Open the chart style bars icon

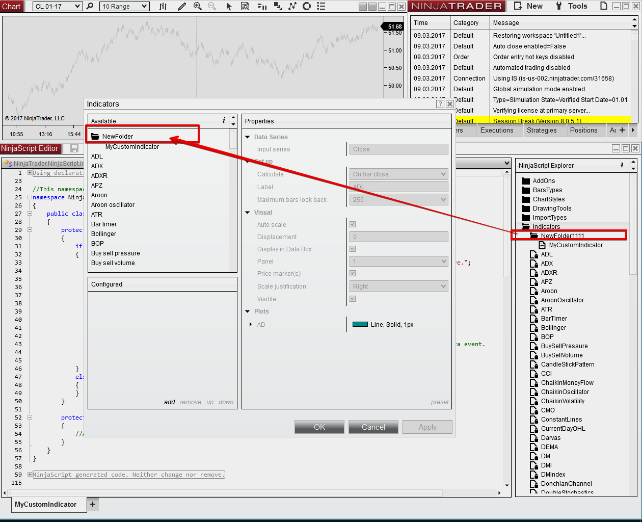tap(163, 6)
